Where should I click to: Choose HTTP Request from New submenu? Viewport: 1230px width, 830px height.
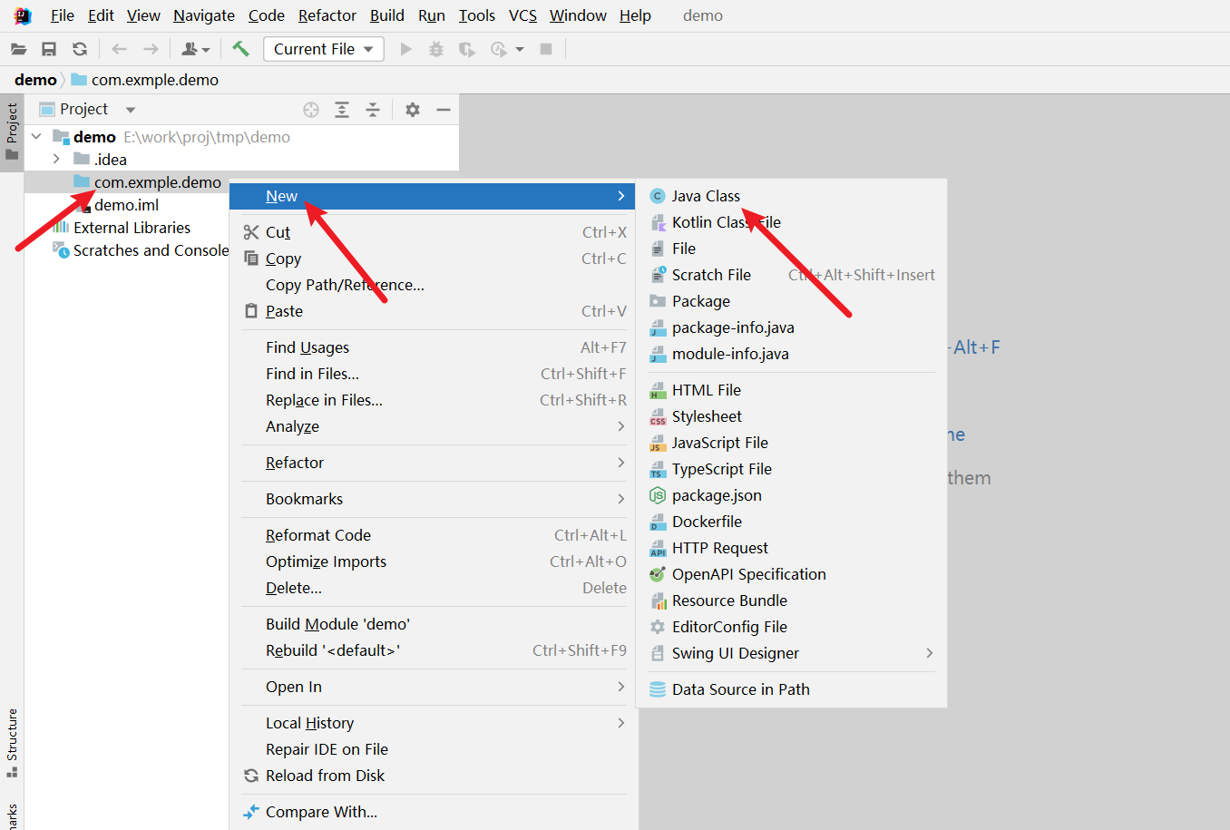click(x=792, y=548)
